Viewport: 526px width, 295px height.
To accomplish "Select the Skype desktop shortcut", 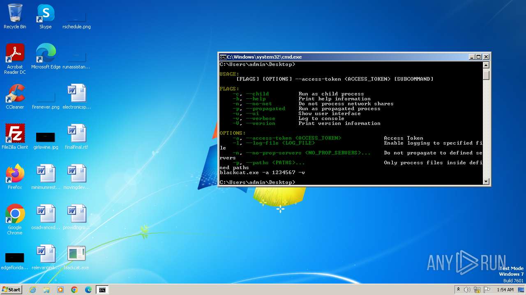I will click(45, 16).
